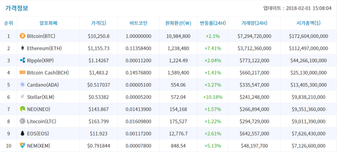This screenshot has height=152, width=337.
Task: Select Ethereum bitcoin ratio 0.11358400
Action: 139,48
